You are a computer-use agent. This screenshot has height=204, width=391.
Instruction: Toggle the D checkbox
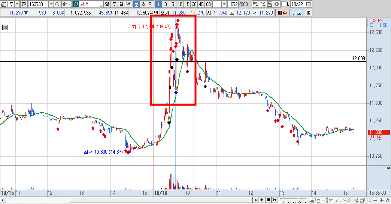[x=284, y=4]
